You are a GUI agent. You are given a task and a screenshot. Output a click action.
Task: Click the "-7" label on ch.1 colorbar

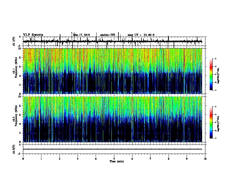click(x=215, y=90)
